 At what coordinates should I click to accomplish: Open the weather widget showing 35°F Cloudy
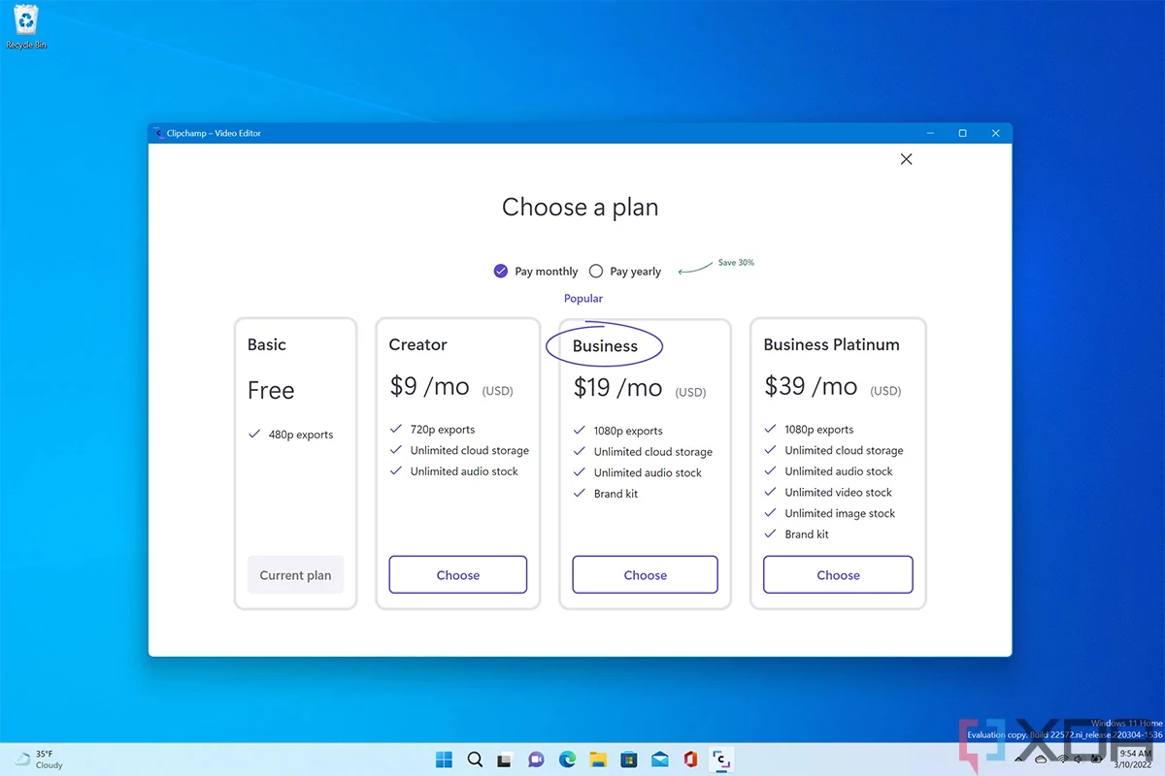(x=39, y=760)
